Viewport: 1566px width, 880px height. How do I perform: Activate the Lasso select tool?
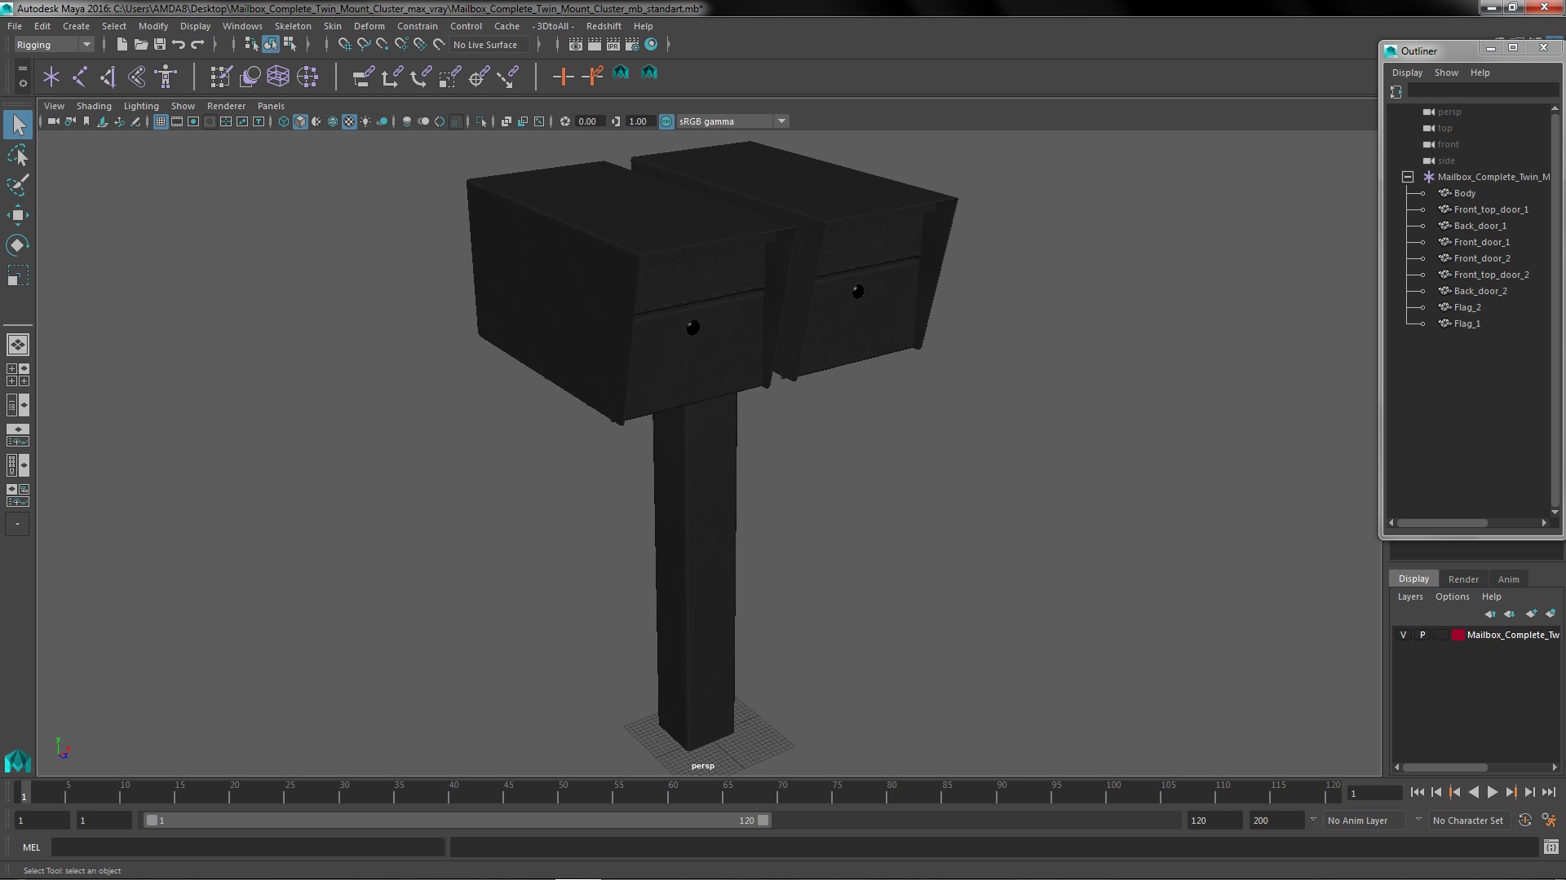pyautogui.click(x=17, y=155)
